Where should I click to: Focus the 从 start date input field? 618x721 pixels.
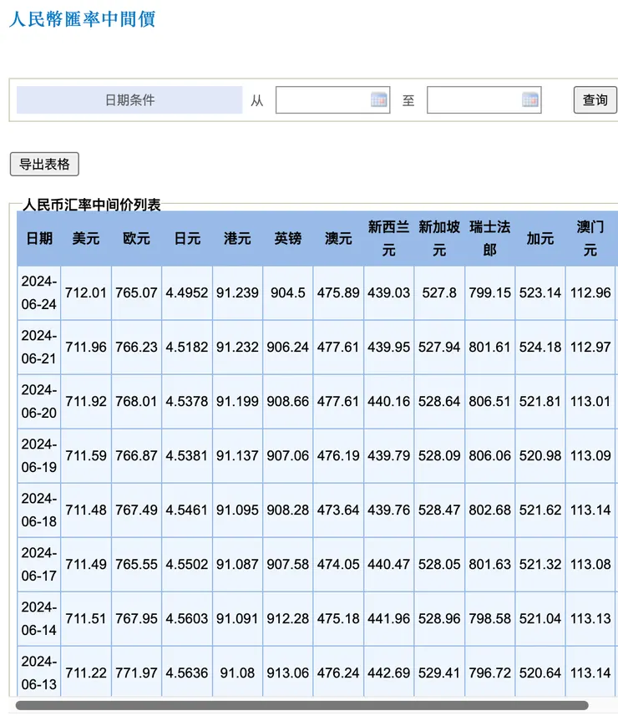(x=332, y=99)
